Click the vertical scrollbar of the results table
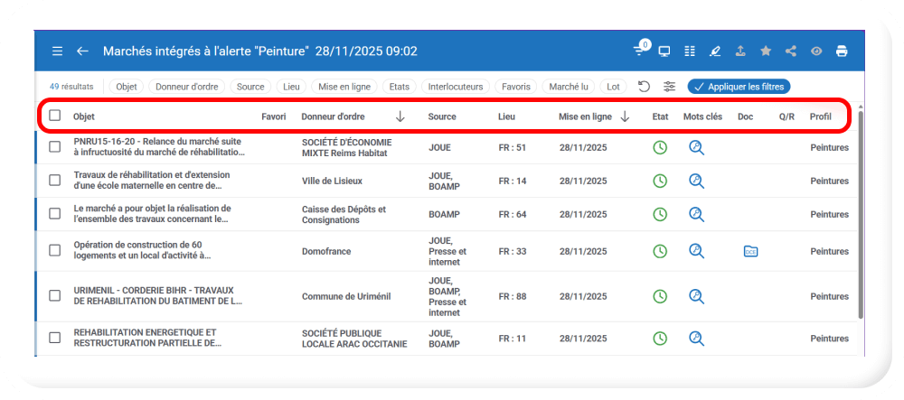This screenshot has width=904, height=400. point(860,217)
